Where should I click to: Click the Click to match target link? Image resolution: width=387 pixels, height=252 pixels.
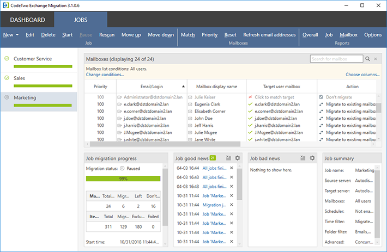[x=274, y=97]
